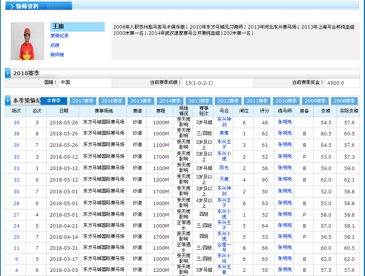Open horse 美菊 details link
The image size is (365, 276).
(x=224, y=133)
